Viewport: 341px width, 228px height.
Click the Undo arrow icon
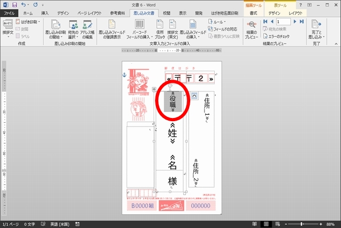[23, 5]
